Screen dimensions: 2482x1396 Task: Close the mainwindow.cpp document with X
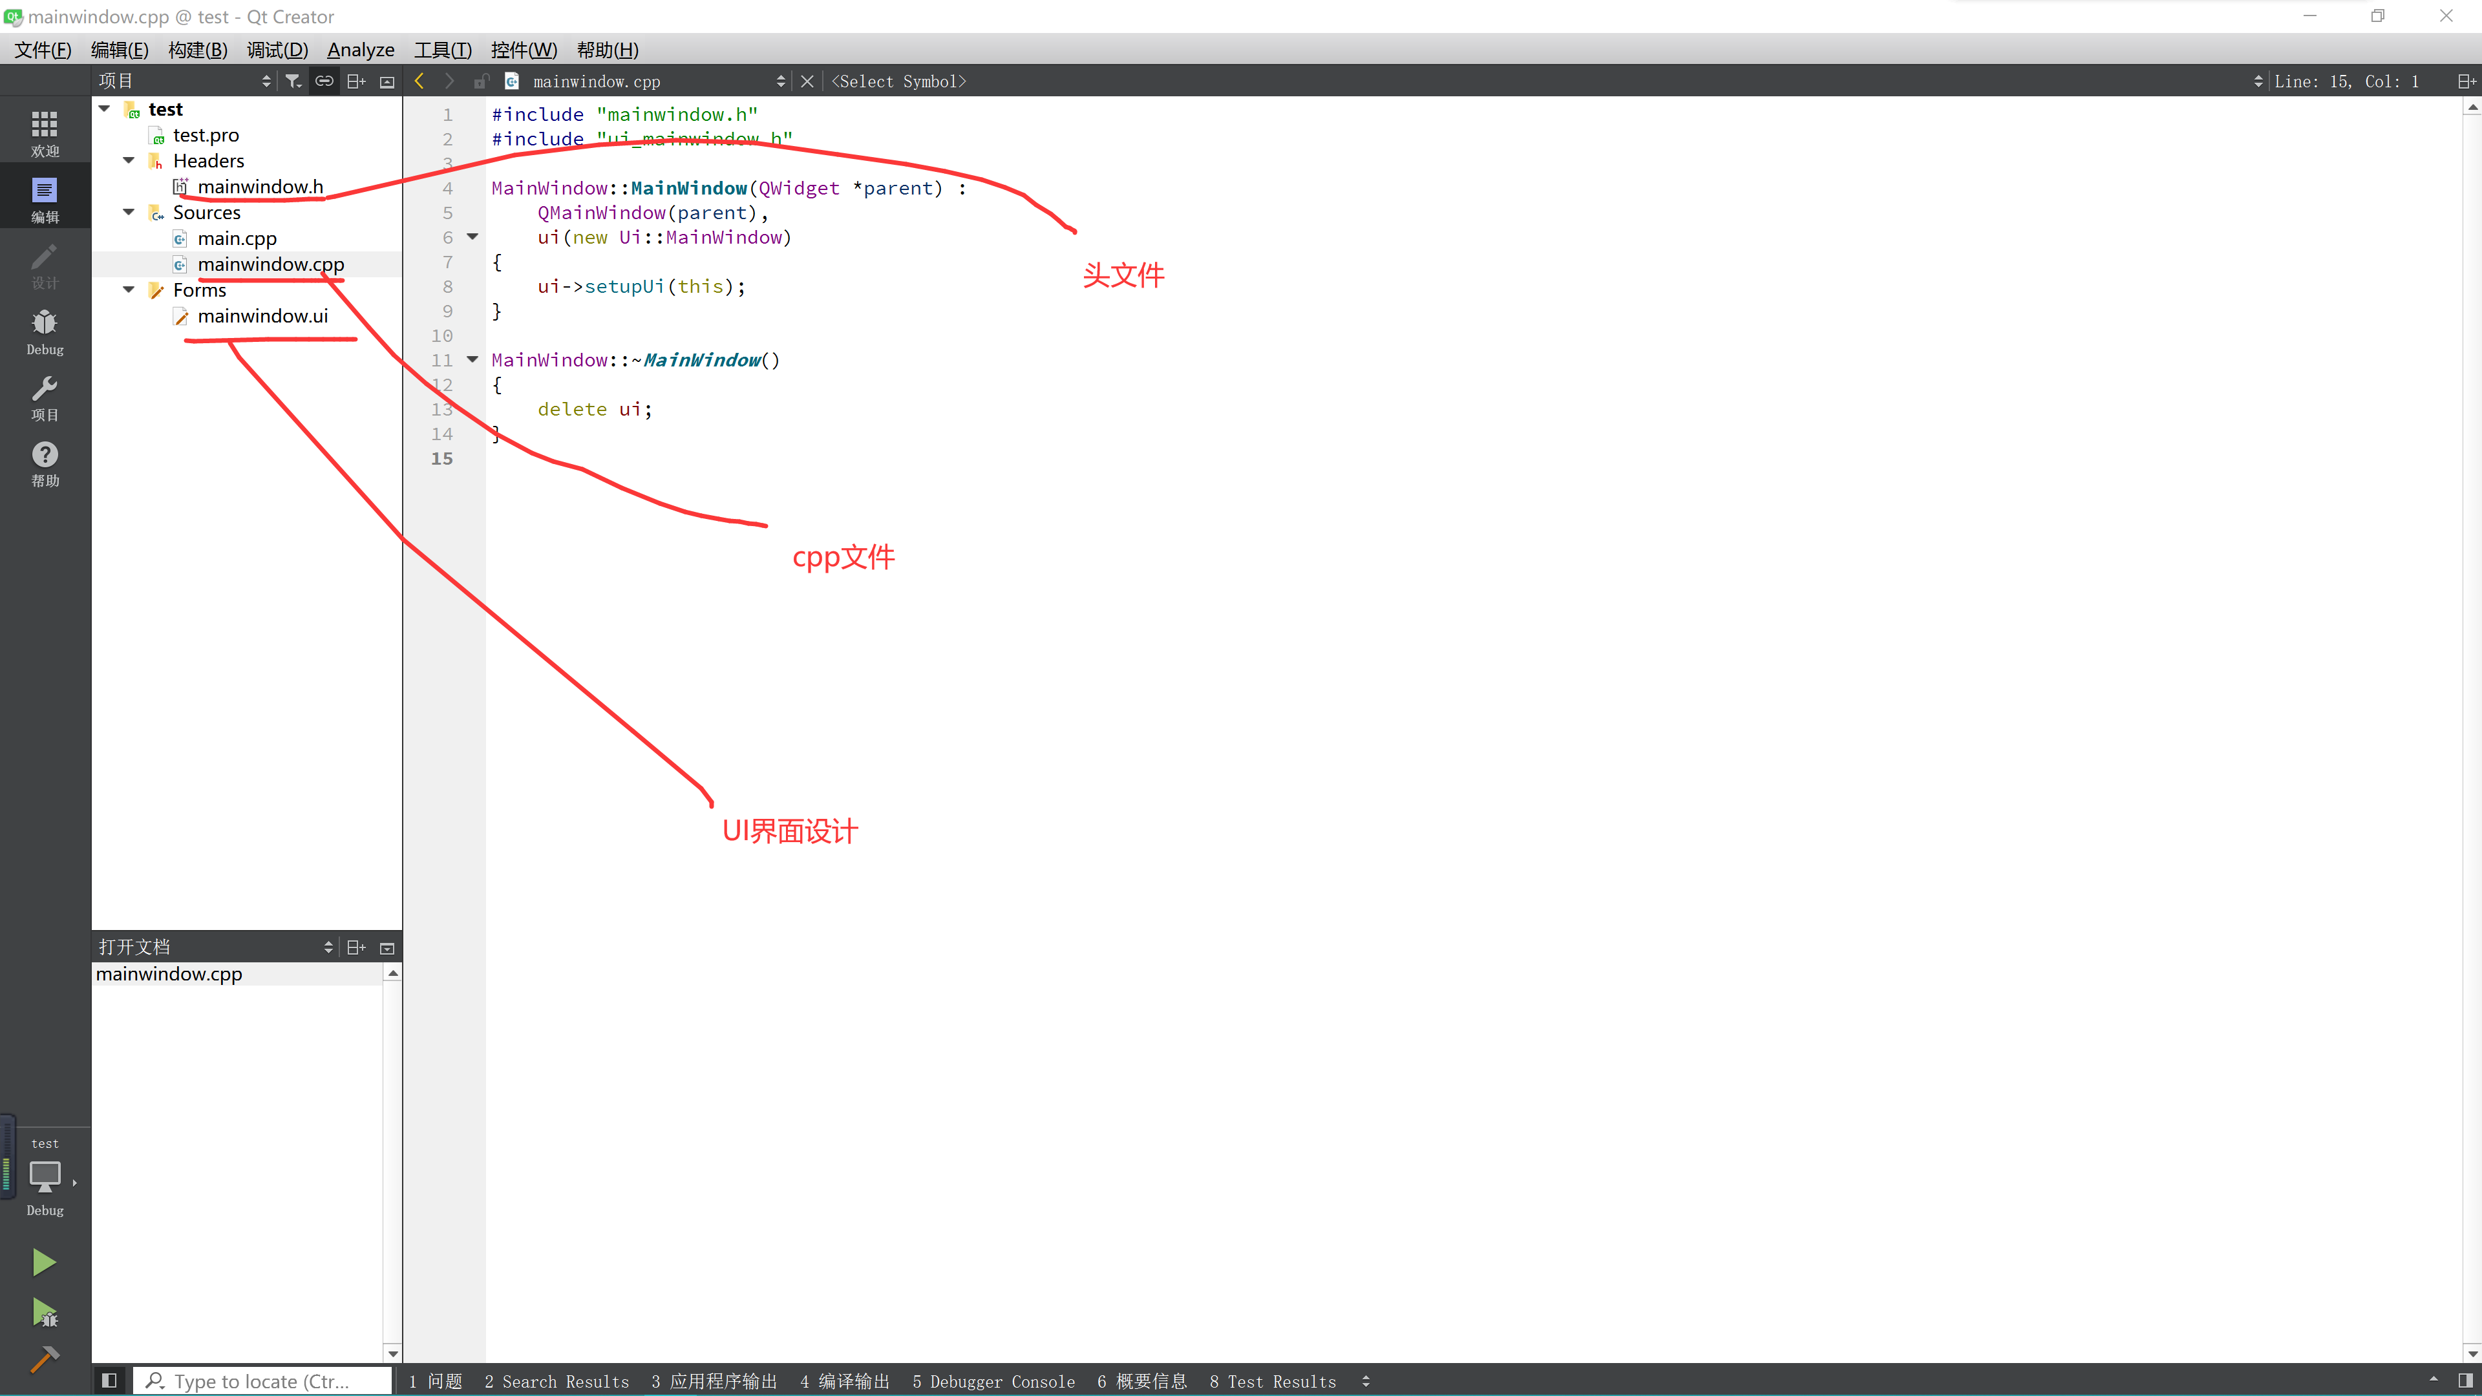807,81
